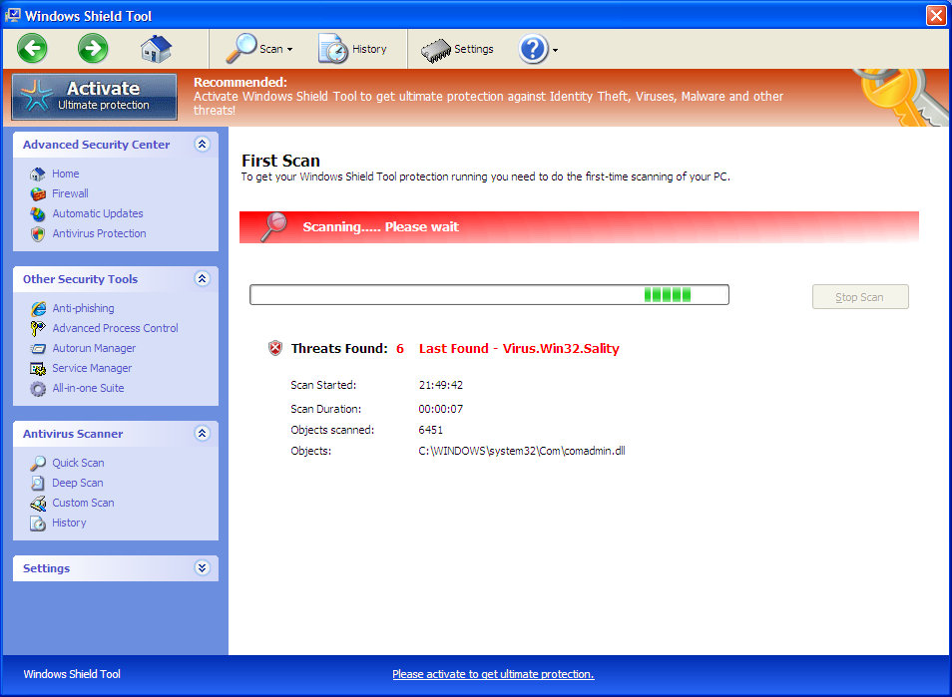Click the All-in-one Suite gear icon
Viewport: 952px width, 697px height.
(x=38, y=389)
